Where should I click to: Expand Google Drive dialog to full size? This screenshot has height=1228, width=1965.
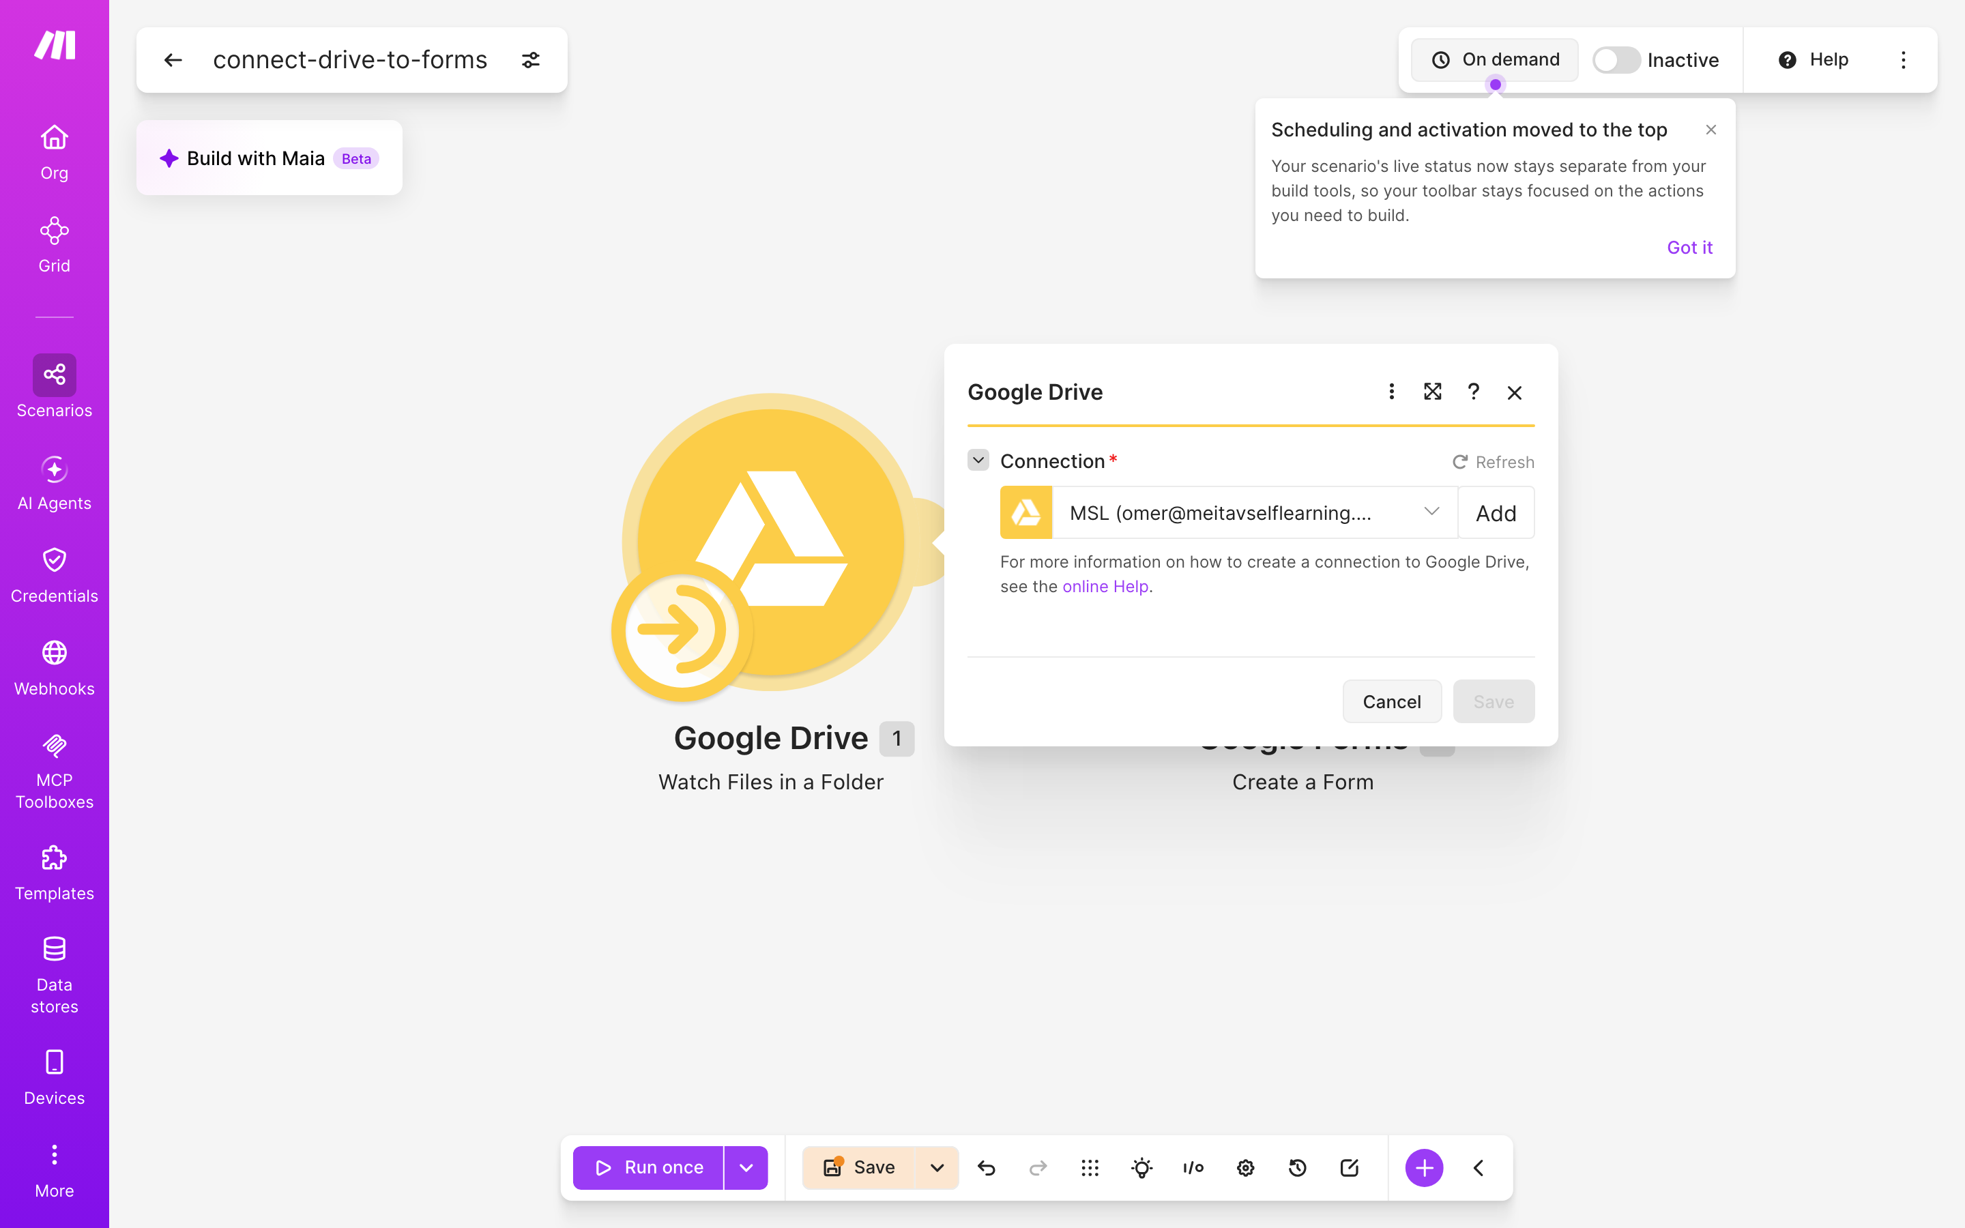pyautogui.click(x=1432, y=392)
